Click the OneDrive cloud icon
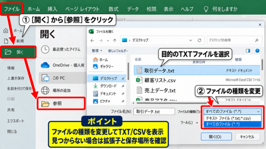266x149 pixels. [45, 65]
